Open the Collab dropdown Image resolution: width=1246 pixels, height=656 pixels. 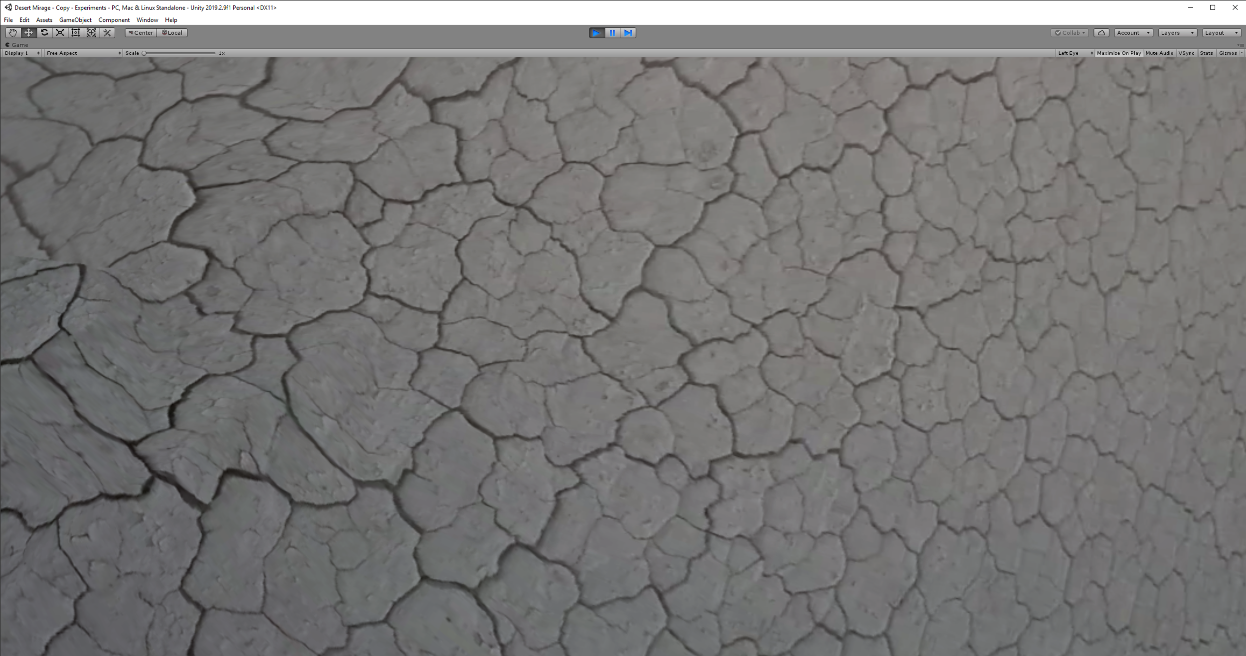click(1070, 33)
